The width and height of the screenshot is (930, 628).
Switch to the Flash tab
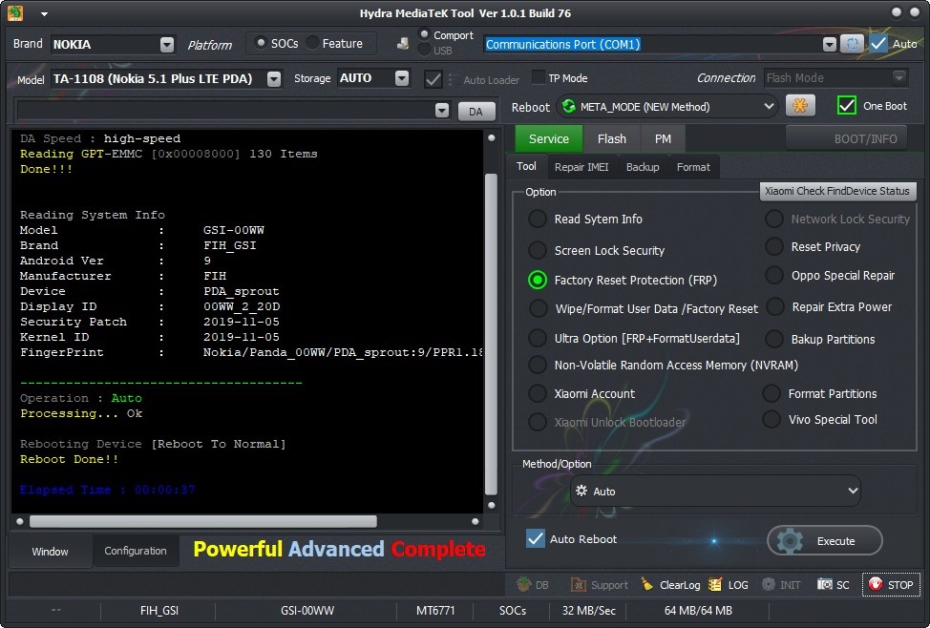pos(611,138)
